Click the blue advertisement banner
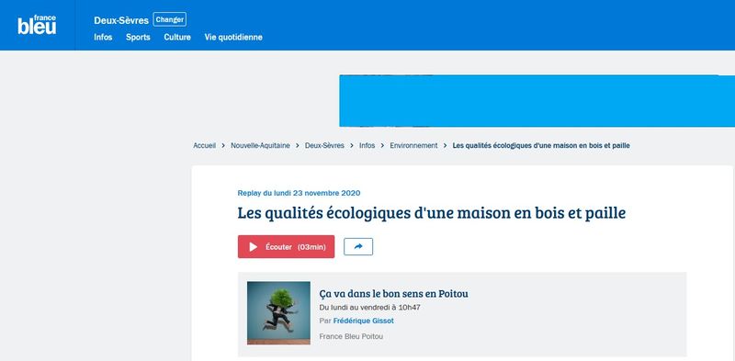735x361 pixels. point(537,101)
